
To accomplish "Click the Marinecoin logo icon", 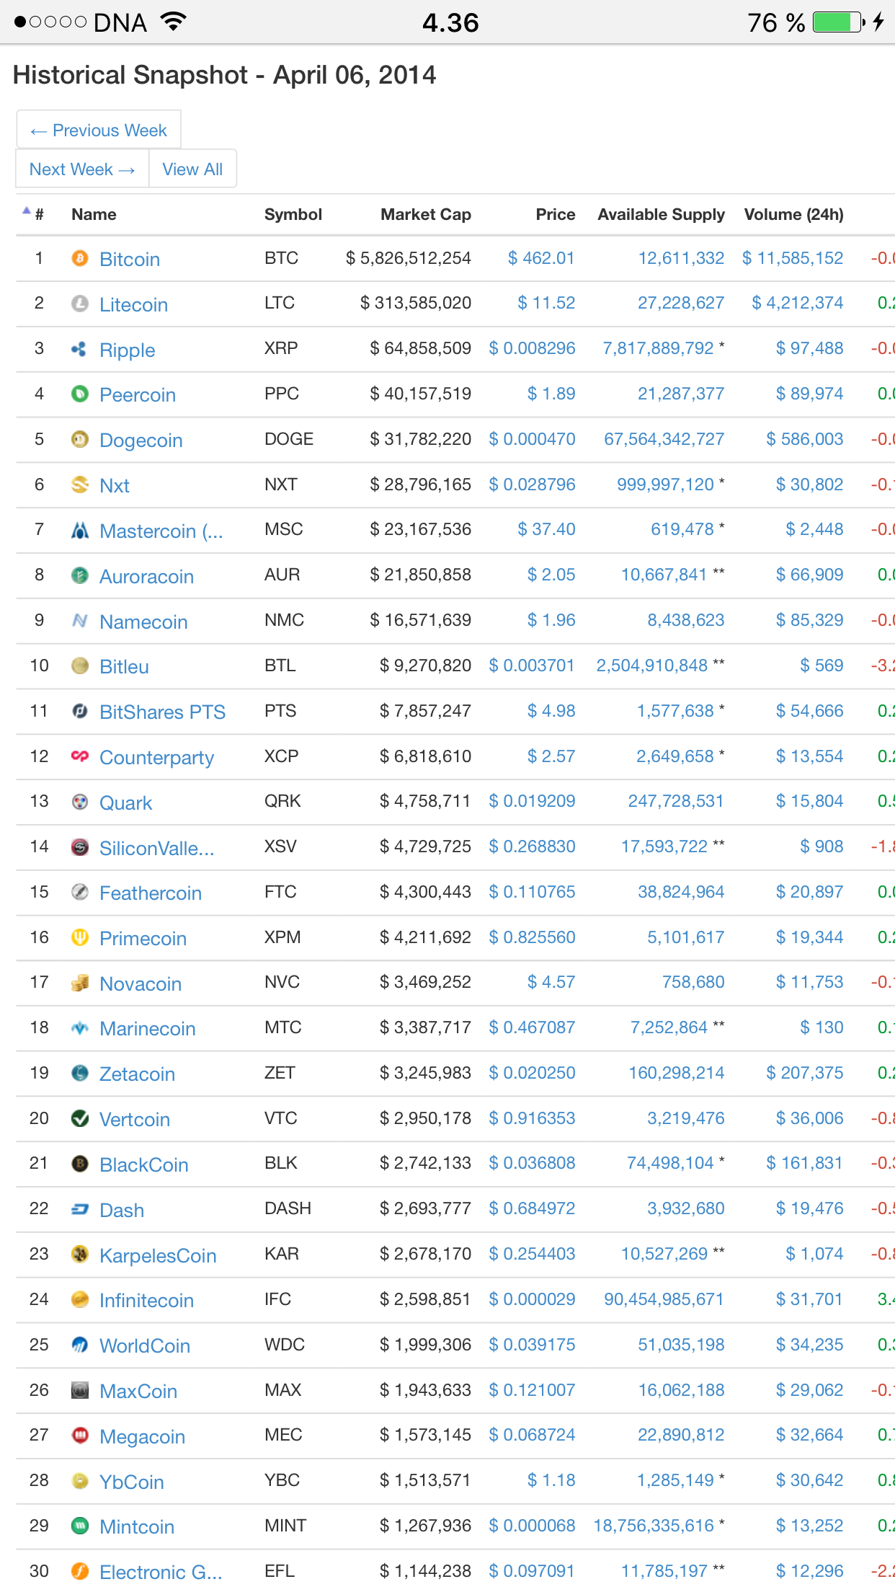I will 80,1028.
